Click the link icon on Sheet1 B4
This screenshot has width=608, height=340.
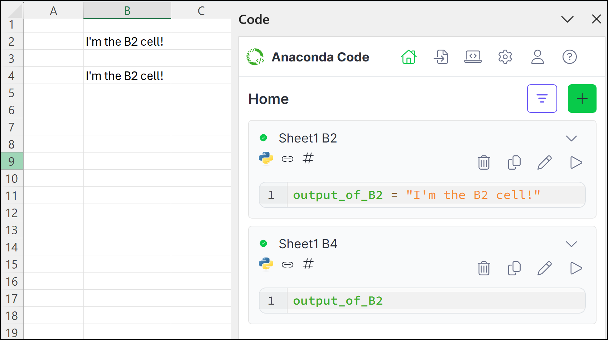pos(288,265)
